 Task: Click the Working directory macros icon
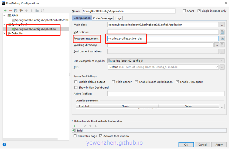click(222, 45)
